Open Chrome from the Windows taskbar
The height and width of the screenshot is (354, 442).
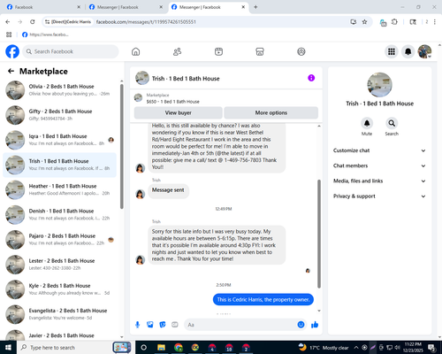click(179, 348)
